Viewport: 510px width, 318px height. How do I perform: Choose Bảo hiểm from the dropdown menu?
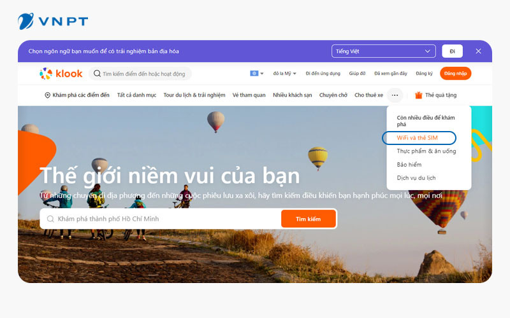[409, 165]
